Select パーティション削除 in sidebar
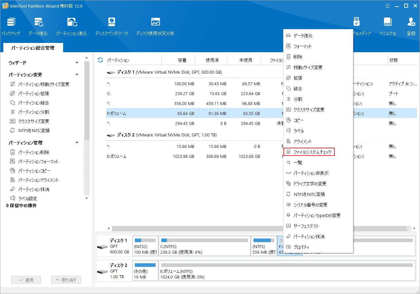The image size is (420, 294). [29, 152]
